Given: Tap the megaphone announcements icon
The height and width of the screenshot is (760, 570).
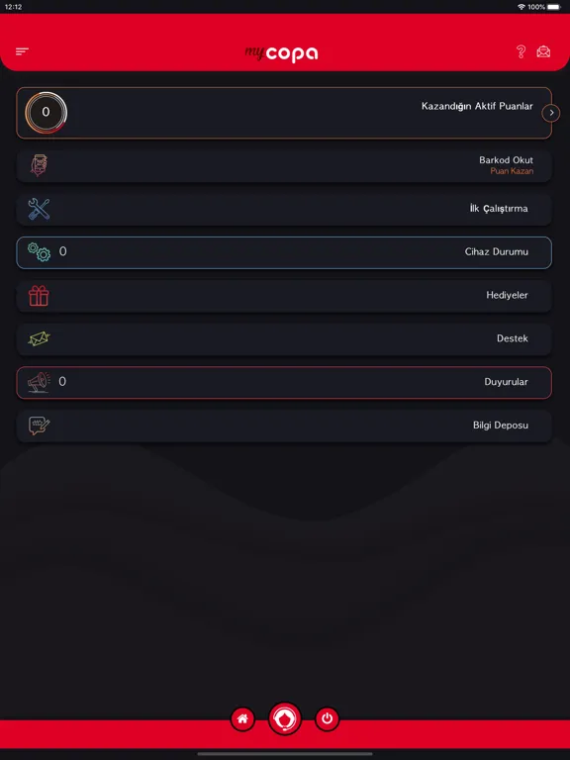Looking at the screenshot, I should 39,382.
